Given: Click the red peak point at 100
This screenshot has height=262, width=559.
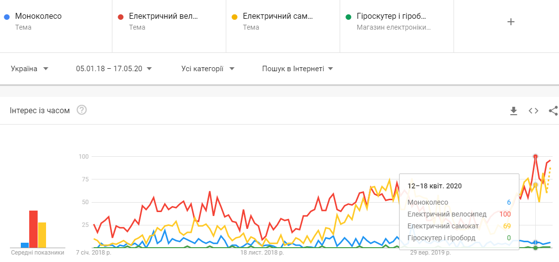Looking at the screenshot, I should [535, 156].
